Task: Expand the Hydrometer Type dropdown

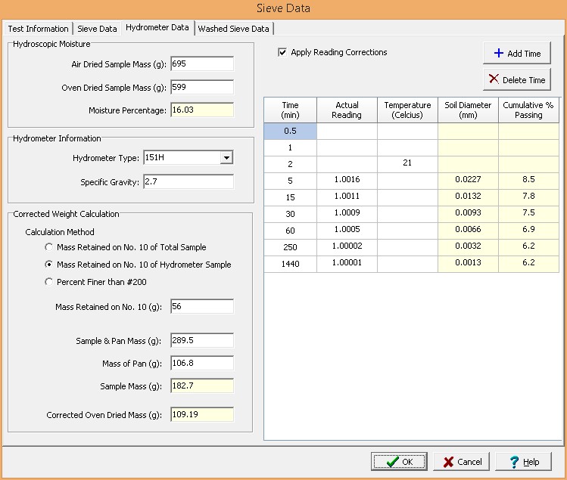Action: 225,158
